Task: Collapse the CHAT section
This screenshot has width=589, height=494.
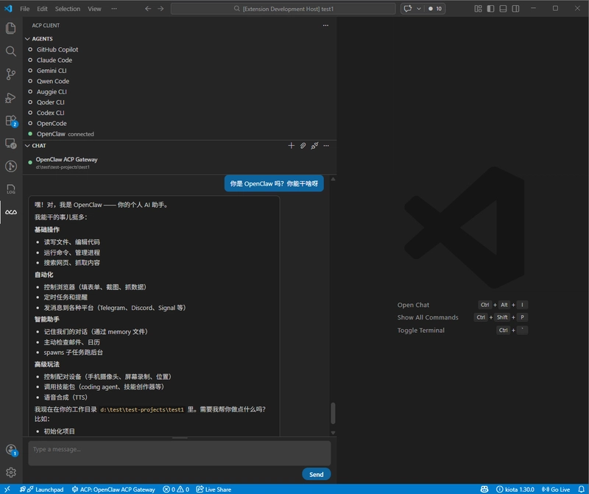Action: click(28, 145)
